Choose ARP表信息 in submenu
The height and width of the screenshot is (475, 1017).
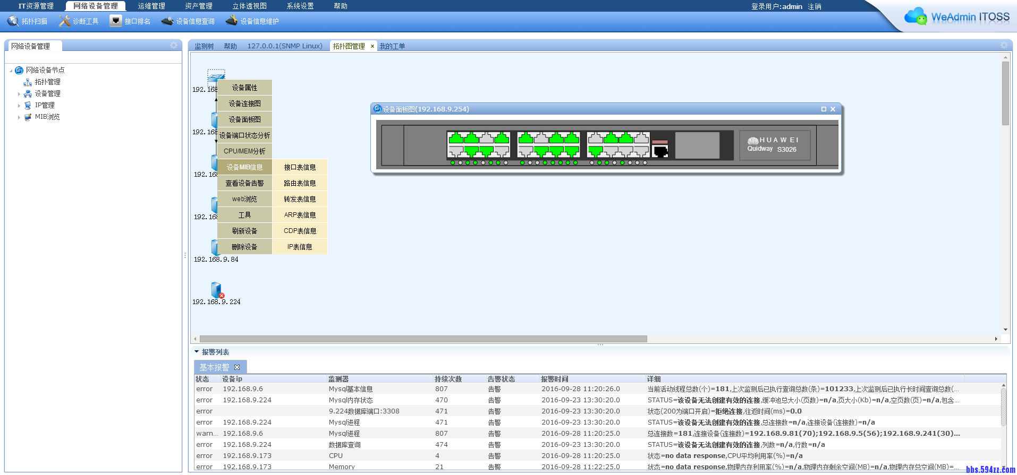300,215
